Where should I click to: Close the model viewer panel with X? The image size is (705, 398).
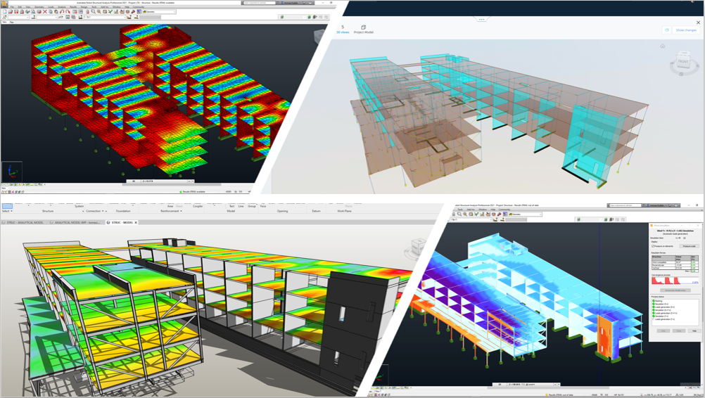click(x=698, y=23)
